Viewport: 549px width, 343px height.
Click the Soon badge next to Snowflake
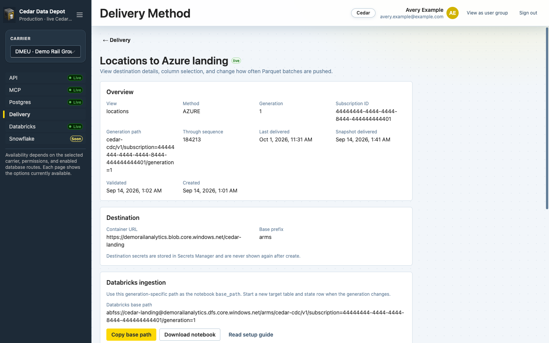(76, 139)
